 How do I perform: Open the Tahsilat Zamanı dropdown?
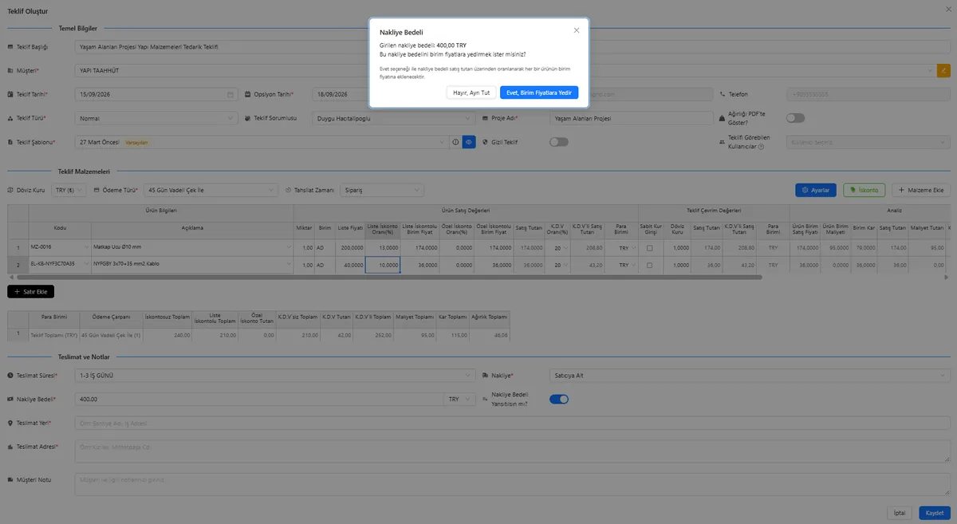pyautogui.click(x=380, y=190)
